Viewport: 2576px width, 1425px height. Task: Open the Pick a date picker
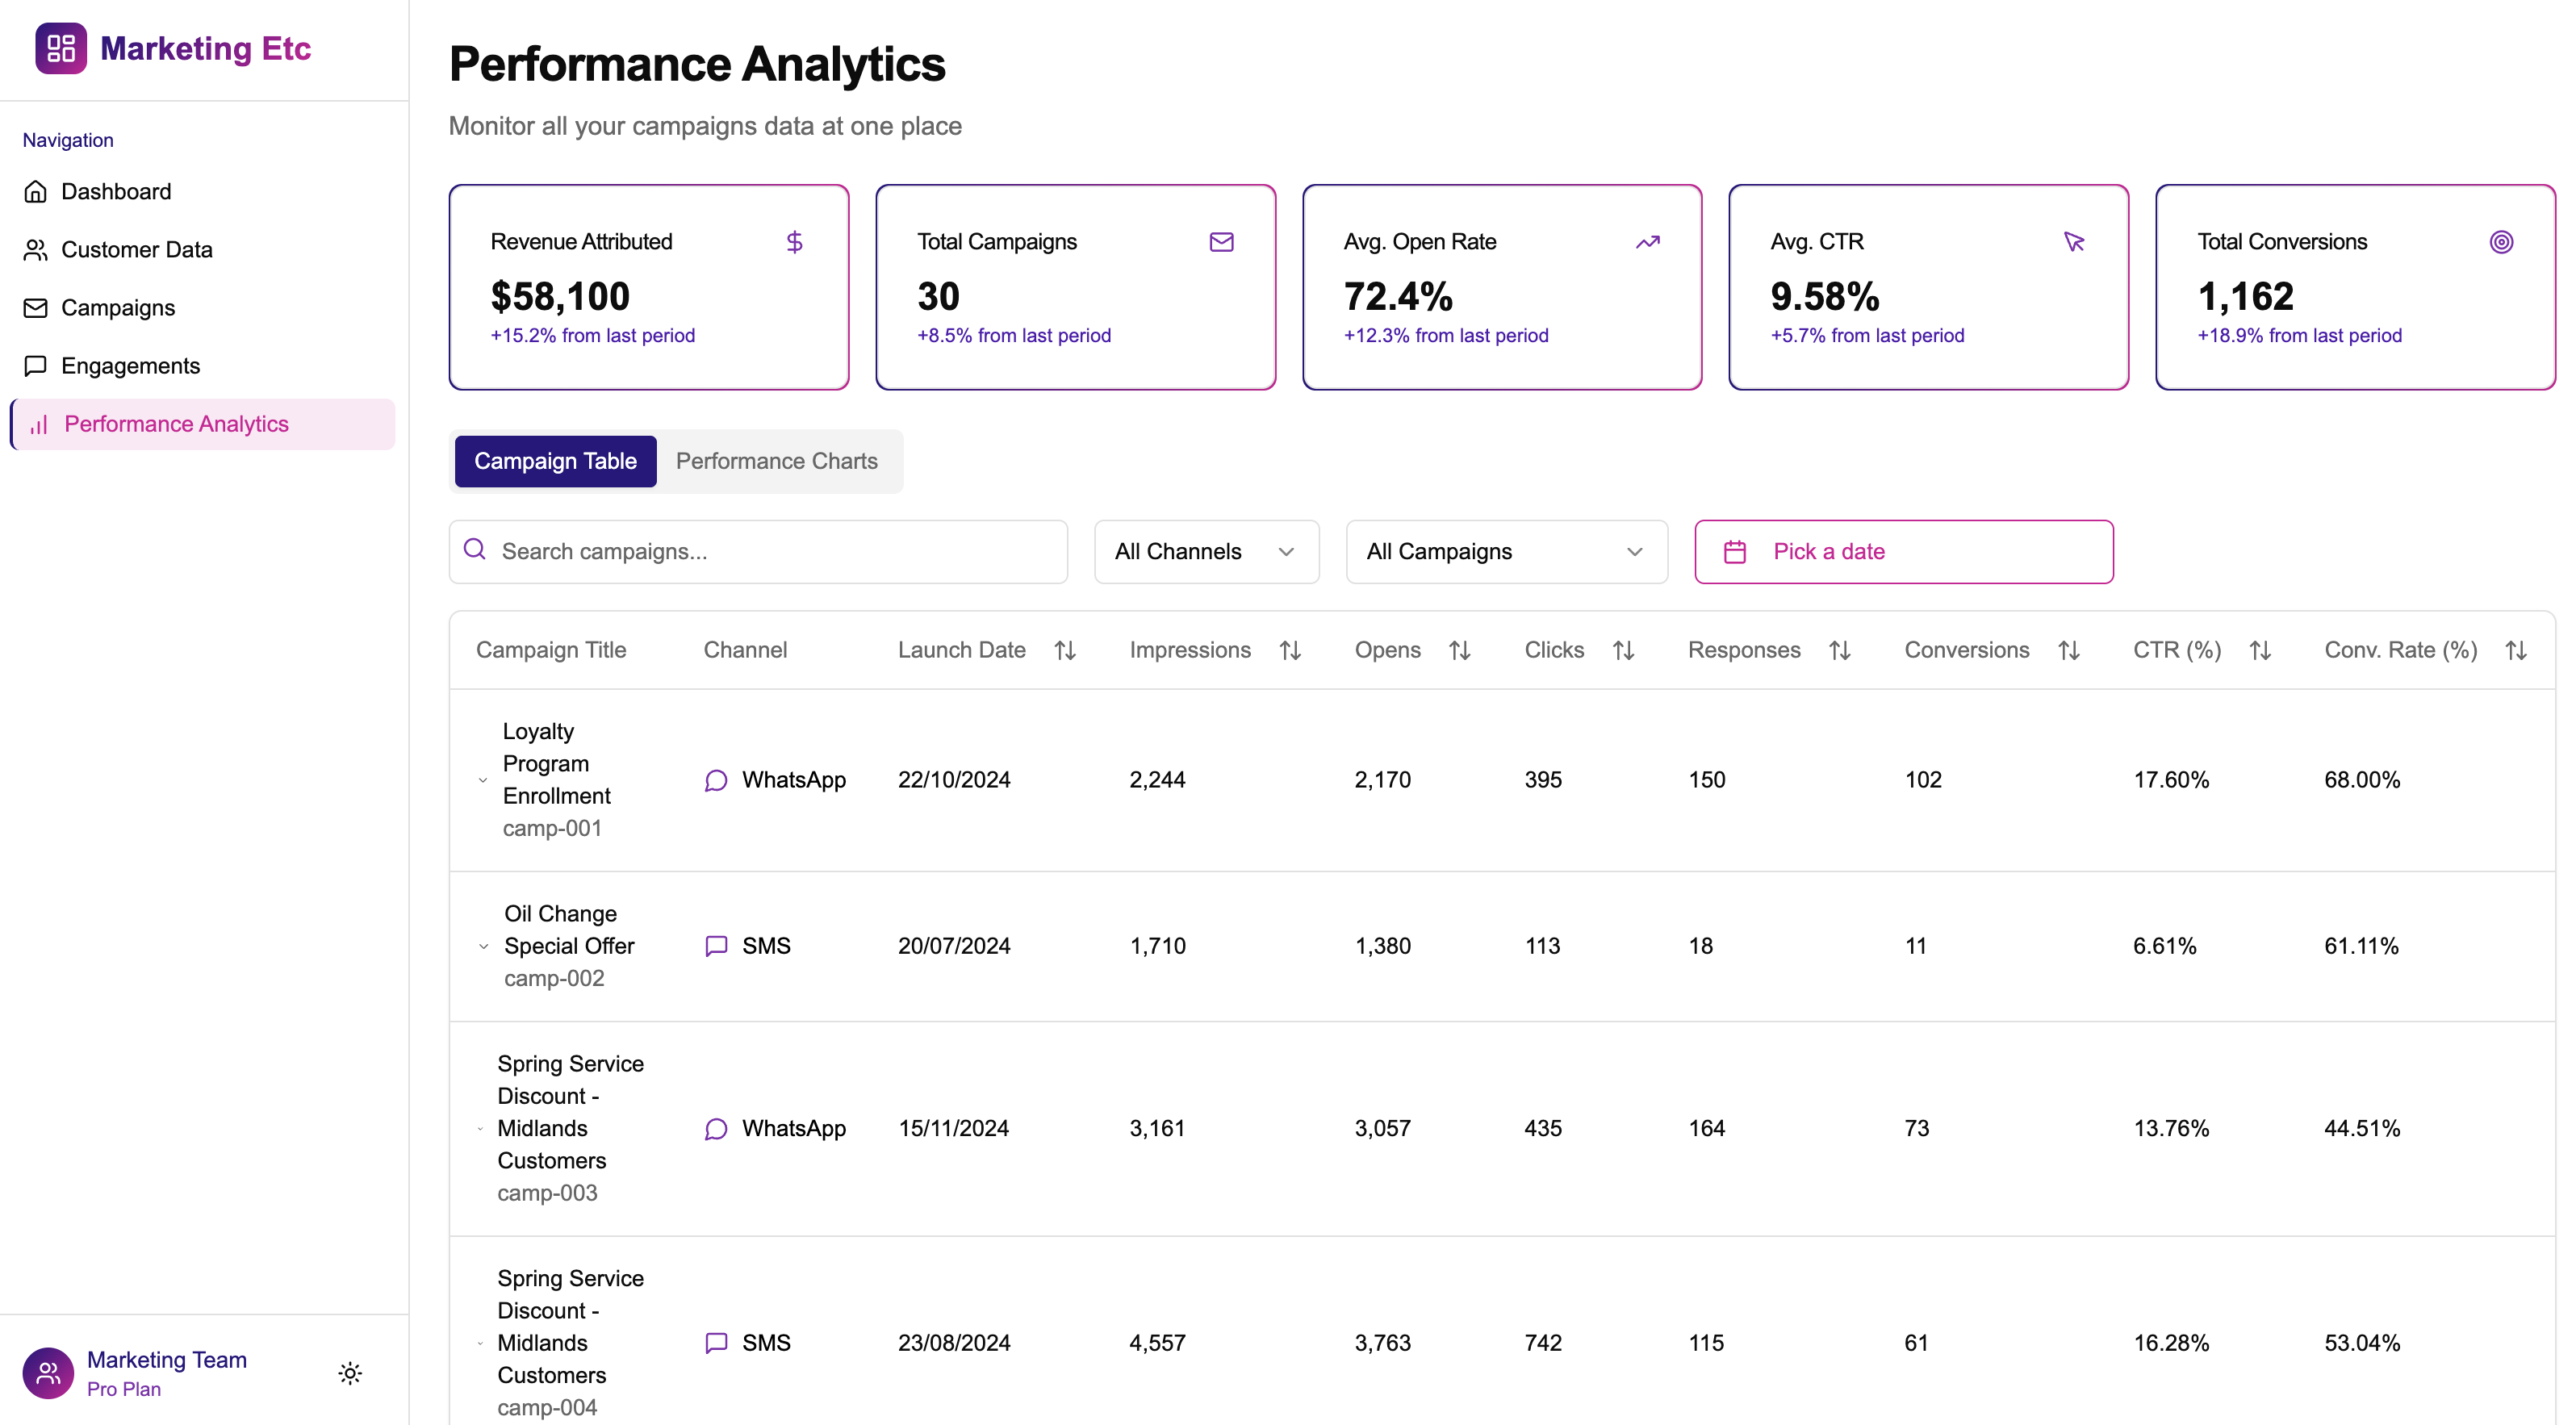point(1902,551)
